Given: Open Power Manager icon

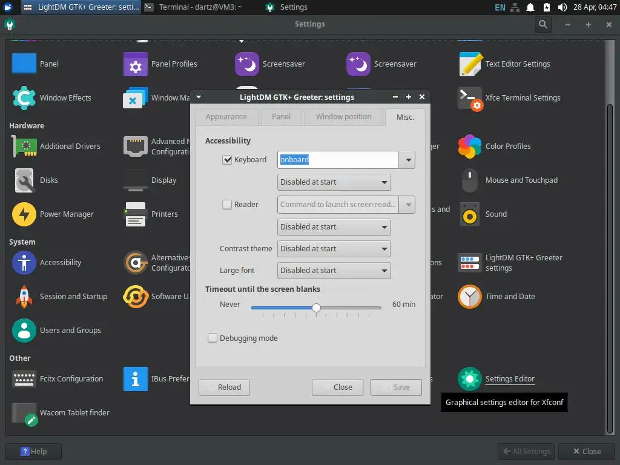Looking at the screenshot, I should pyautogui.click(x=24, y=214).
